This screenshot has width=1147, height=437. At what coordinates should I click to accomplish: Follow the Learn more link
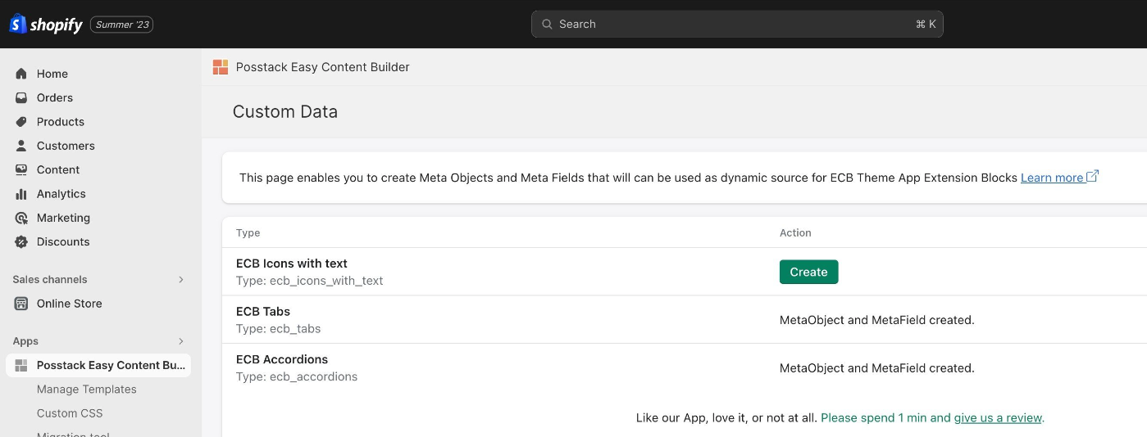pos(1052,178)
